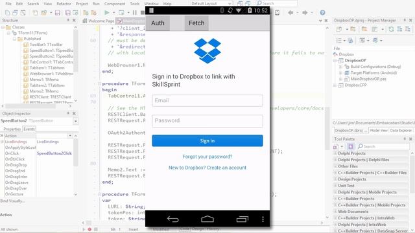Open the Action event value dropdown
Viewport: 415px width, 233px height.
click(x=70, y=135)
